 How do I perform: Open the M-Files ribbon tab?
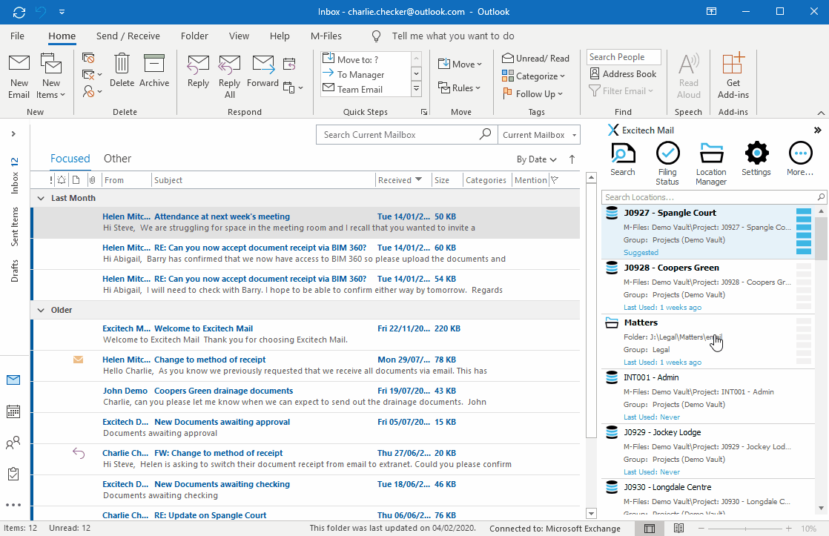[x=326, y=36]
